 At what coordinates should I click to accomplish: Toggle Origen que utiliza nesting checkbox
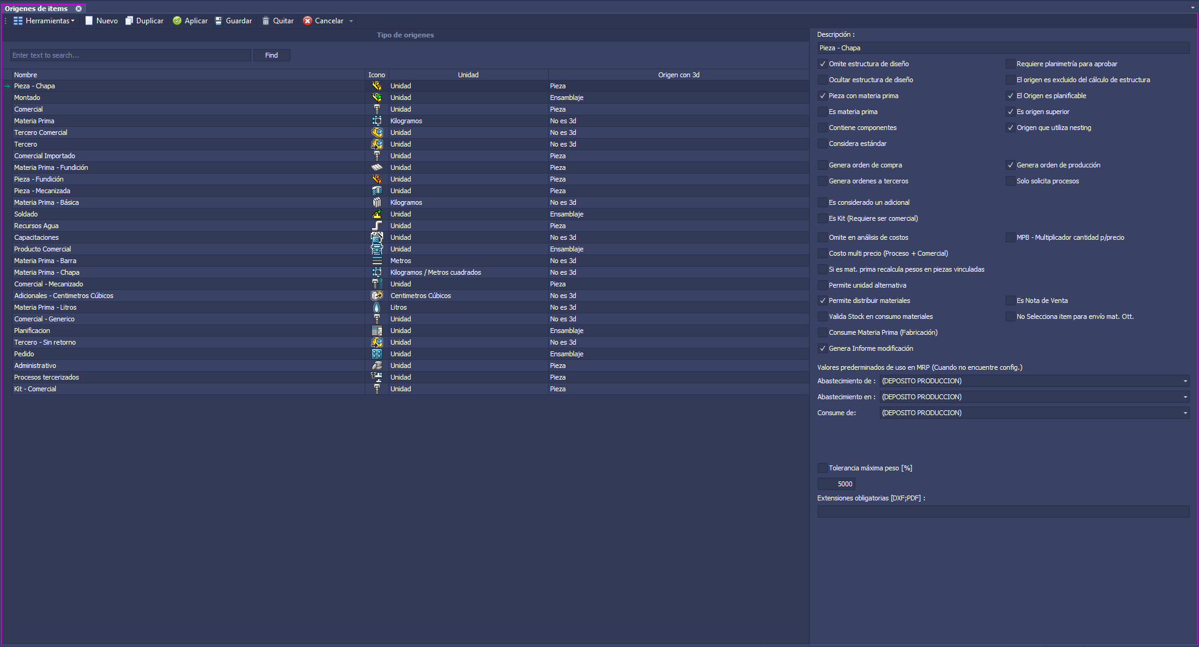point(1010,128)
